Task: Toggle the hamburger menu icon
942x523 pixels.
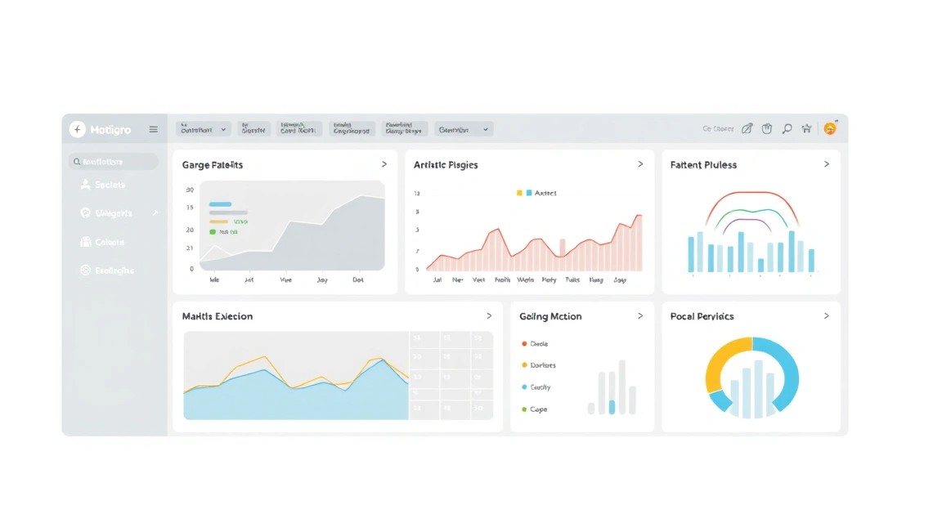Action: coord(153,129)
